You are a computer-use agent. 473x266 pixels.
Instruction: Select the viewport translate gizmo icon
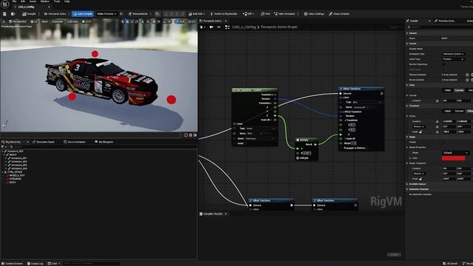tap(127, 21)
